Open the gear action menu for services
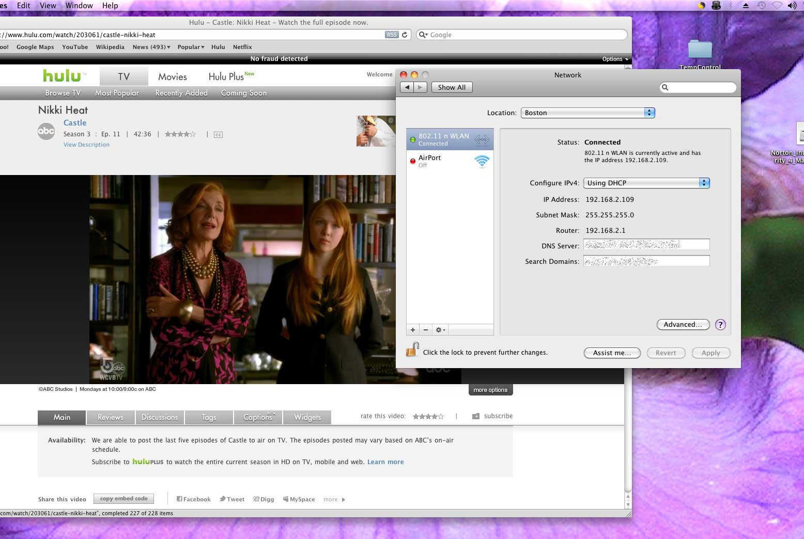804x539 pixels. (x=440, y=330)
